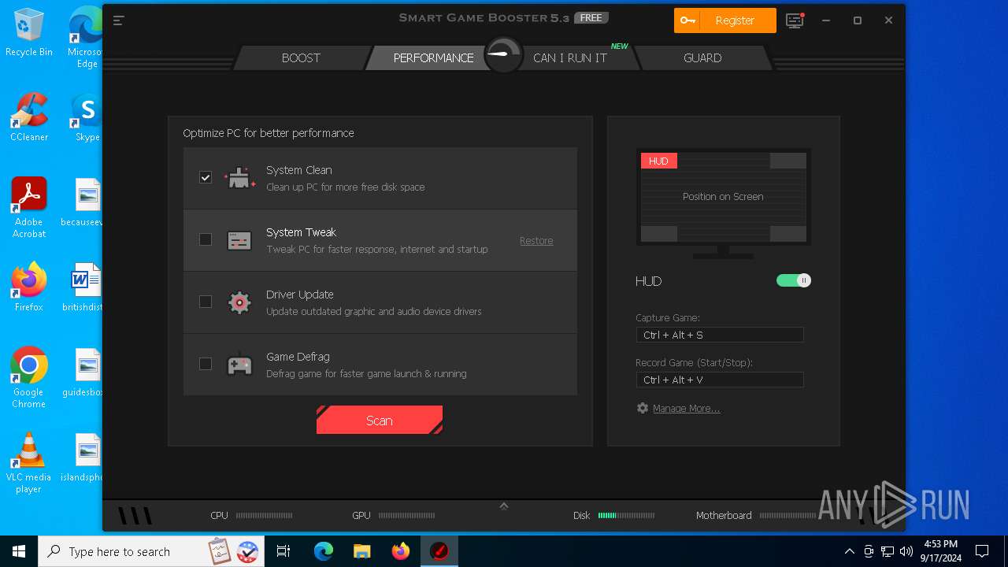Select HUD bottom-right position on screen
This screenshot has height=567, width=1008.
[x=787, y=234]
